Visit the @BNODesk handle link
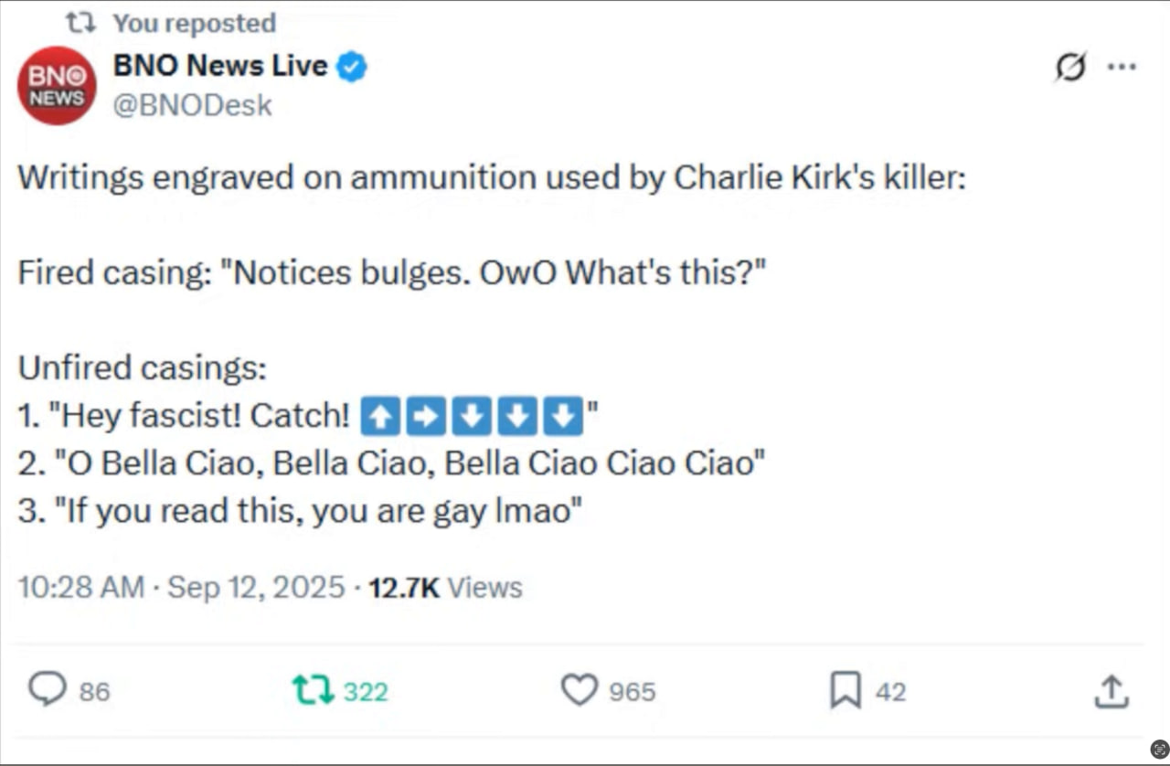 [193, 105]
